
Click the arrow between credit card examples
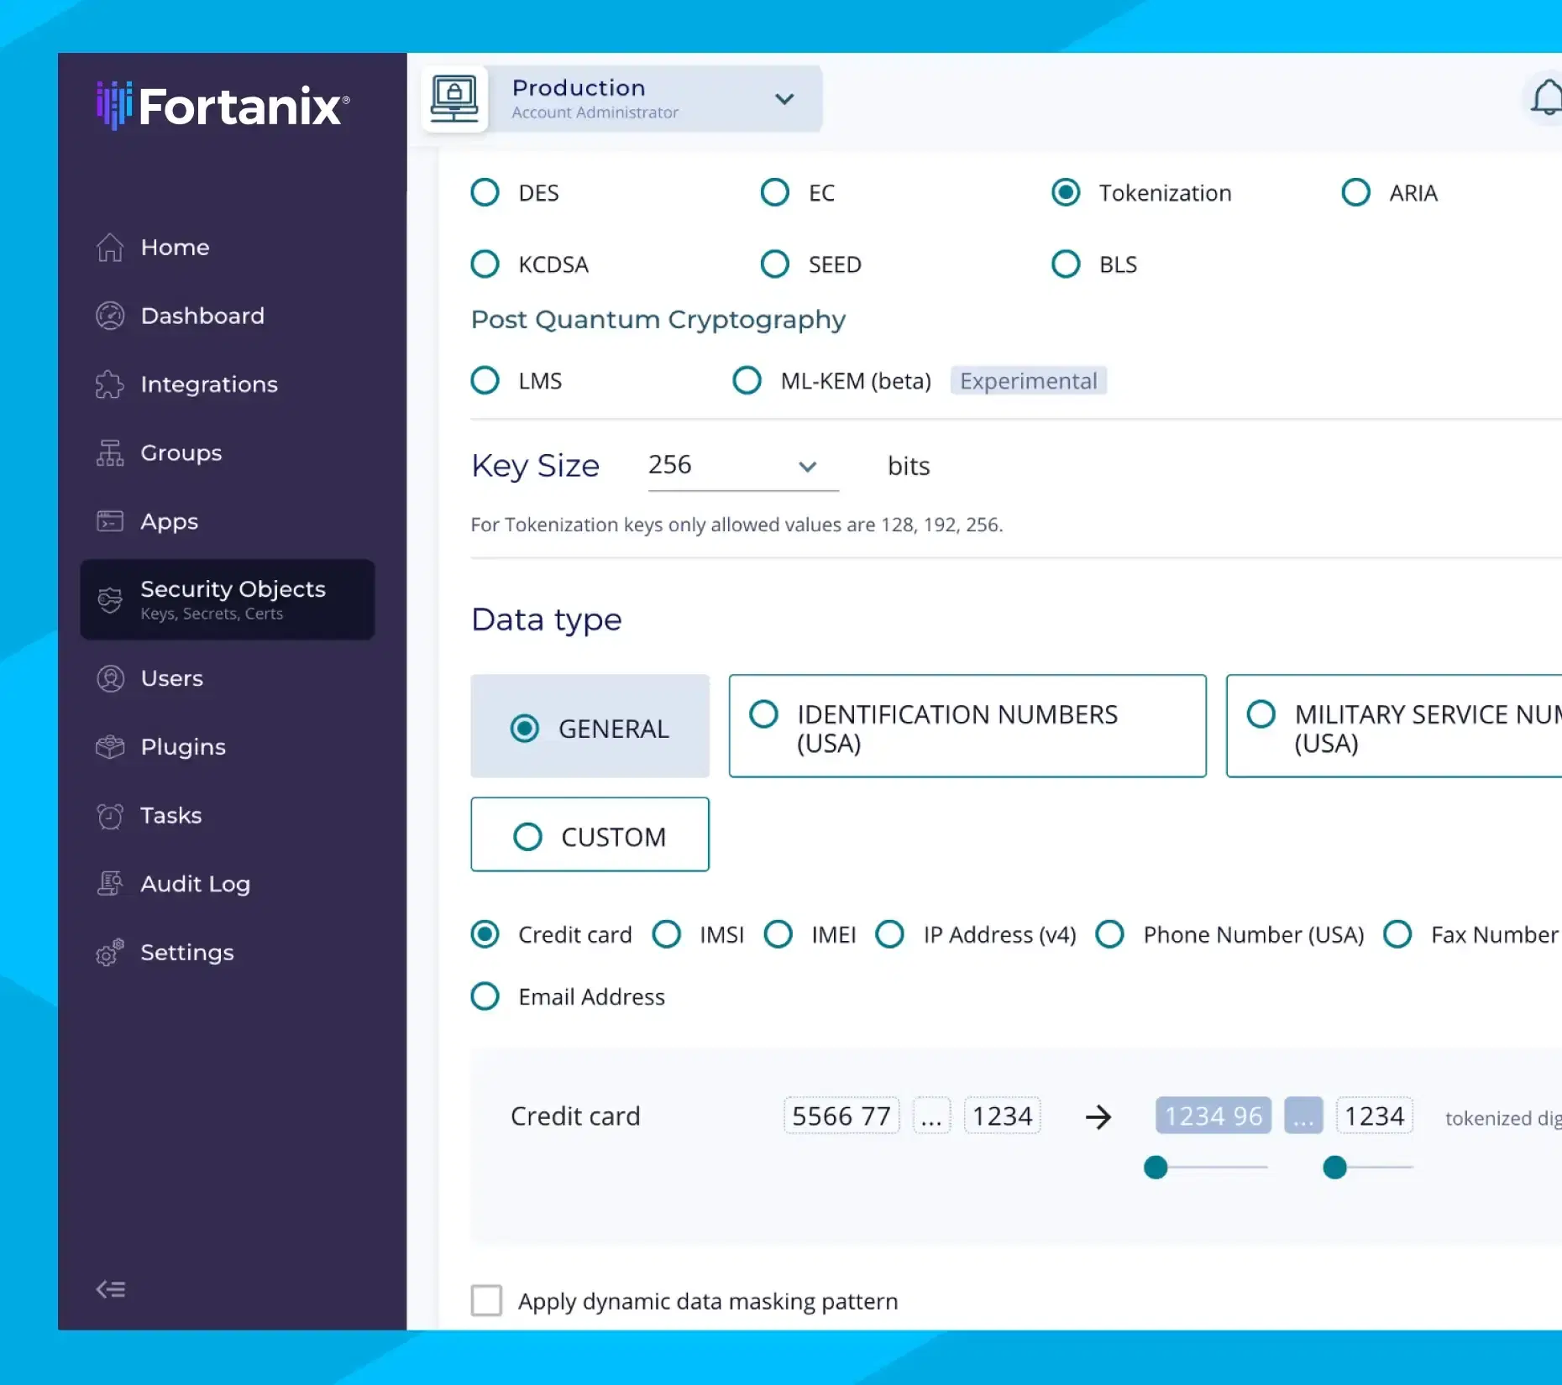pos(1098,1117)
